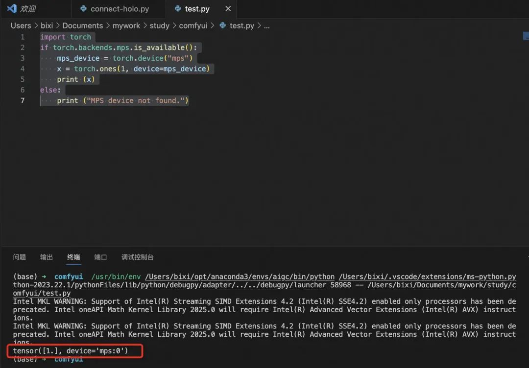This screenshot has width=529, height=368.
Task: Click the VS Code logo on Welcome tab
Action: point(12,8)
